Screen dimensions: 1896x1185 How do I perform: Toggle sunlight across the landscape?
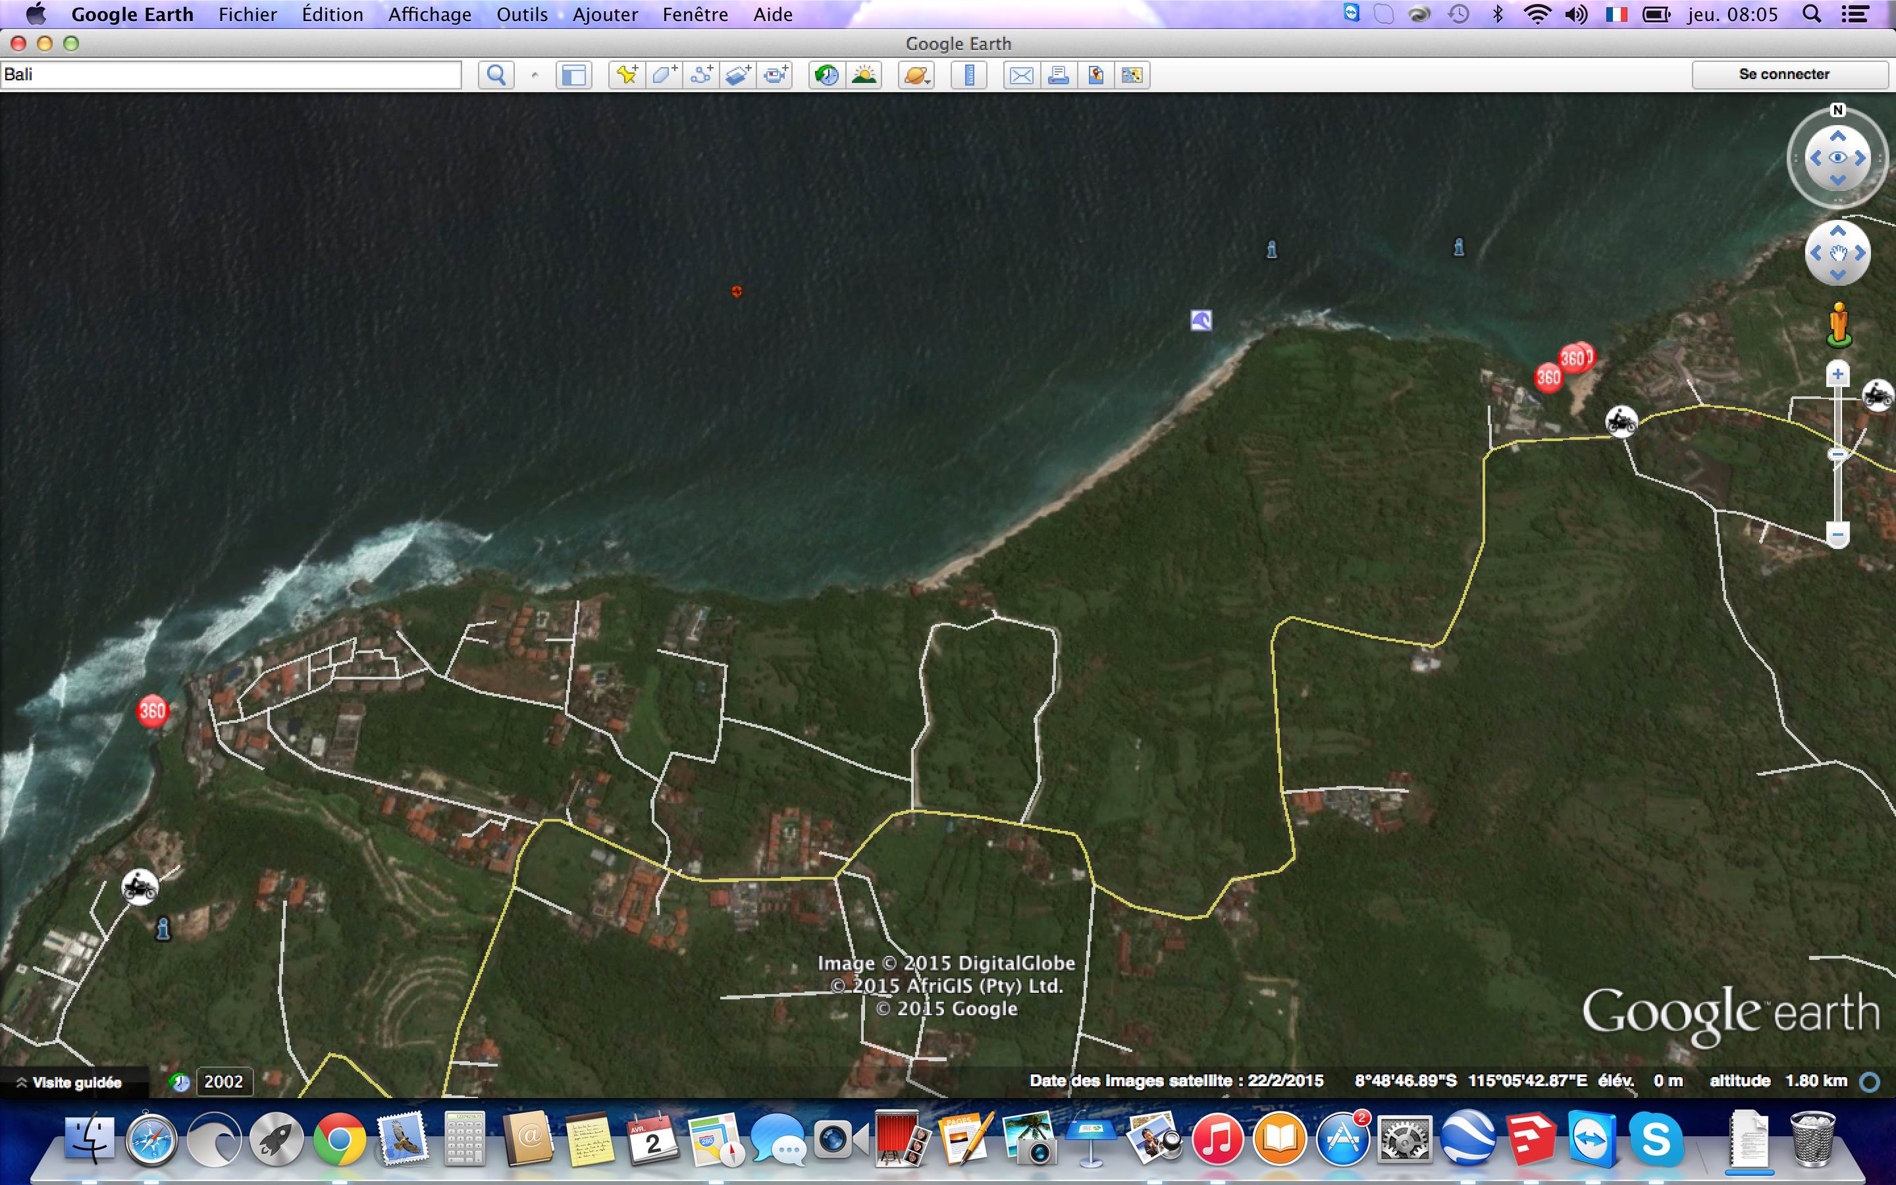864,75
